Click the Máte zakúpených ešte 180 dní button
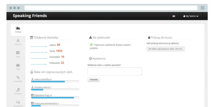The image size is (214, 107). (166, 49)
